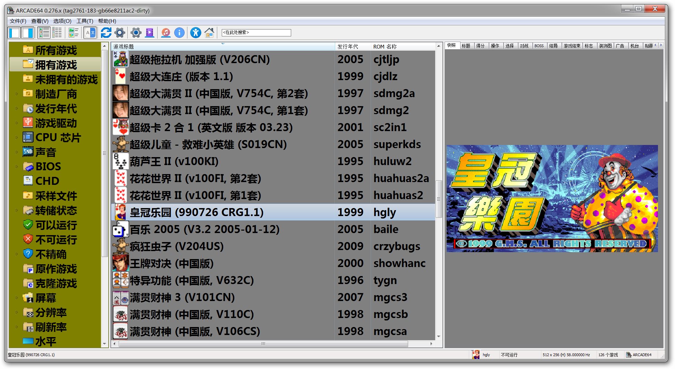Toggle large icons view button
675x369 pixels.
pos(73,33)
